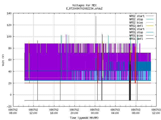Click the x-axis tick 090703 08:00
This screenshot has width=161, height=120.
point(136,111)
